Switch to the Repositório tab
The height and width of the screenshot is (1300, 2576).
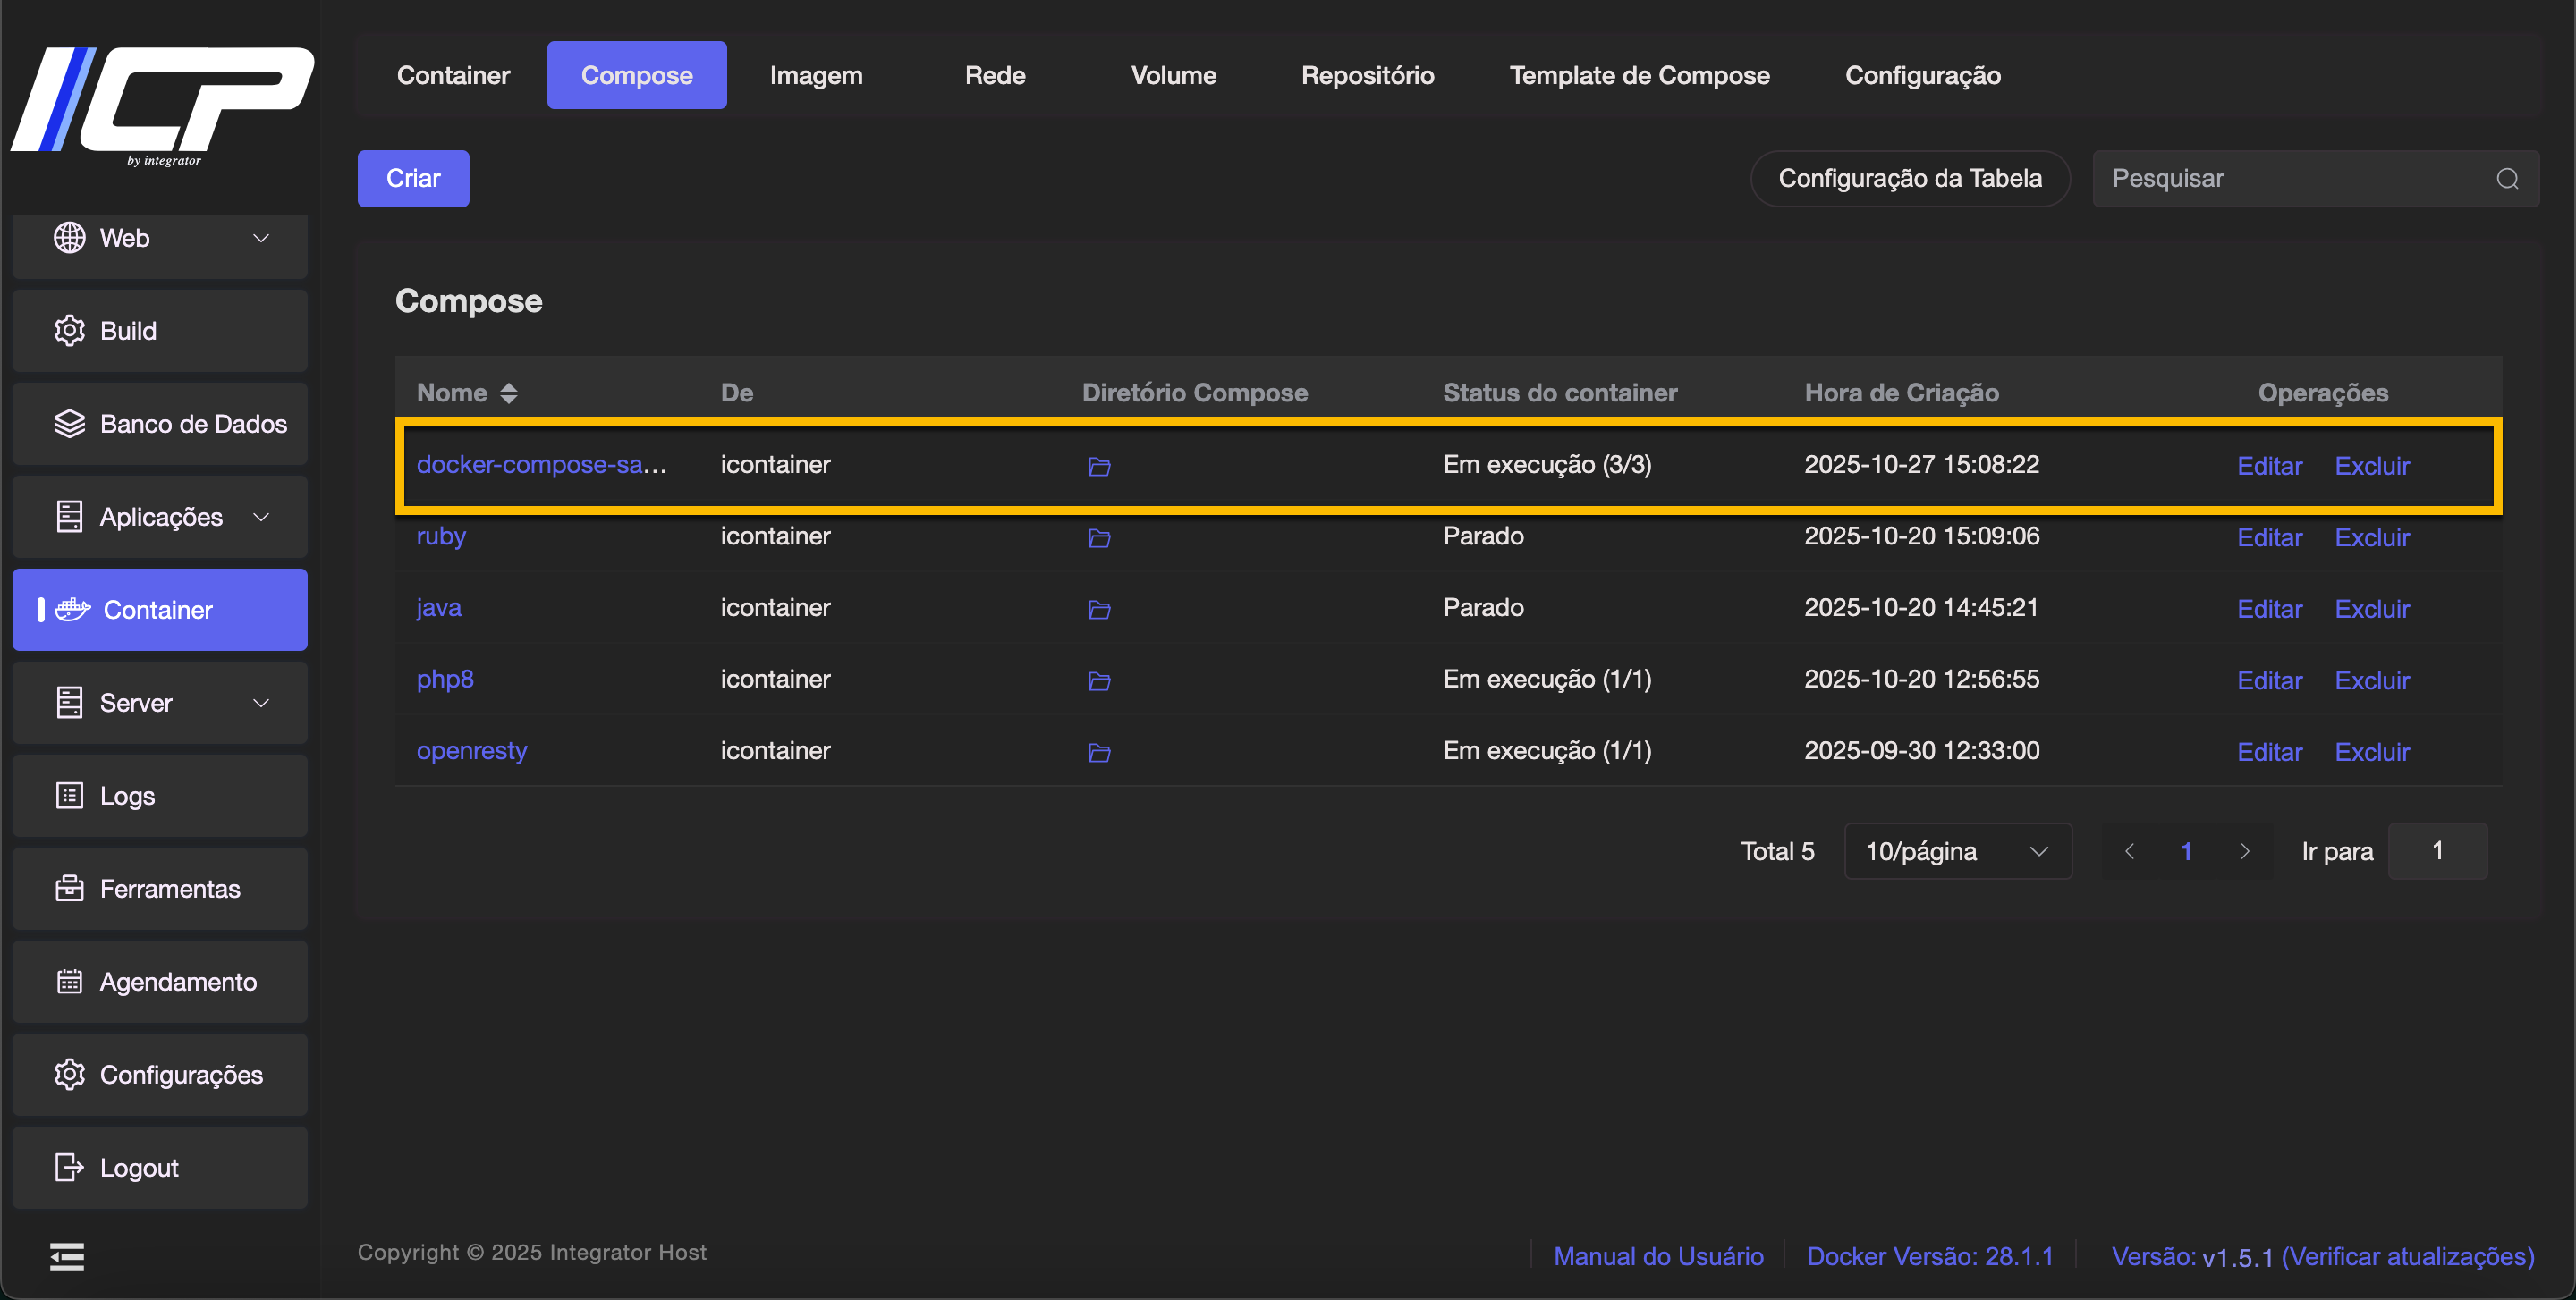(x=1367, y=75)
